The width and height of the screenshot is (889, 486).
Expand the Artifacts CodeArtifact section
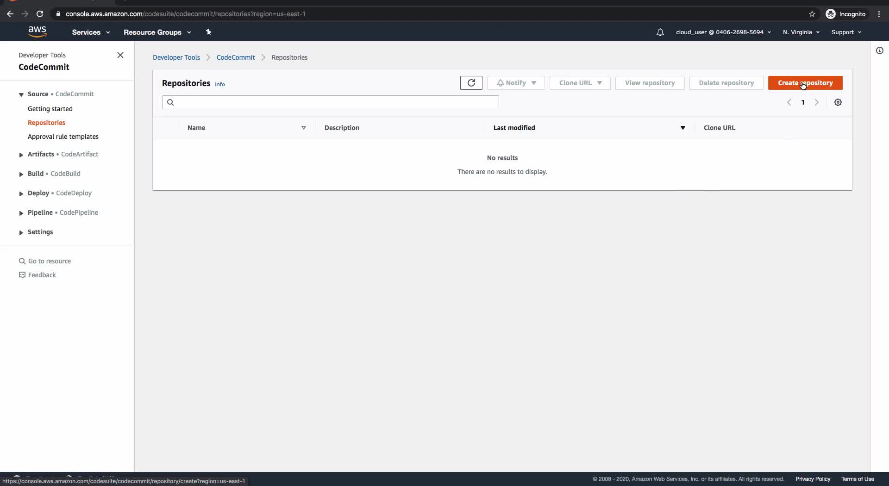pos(21,155)
